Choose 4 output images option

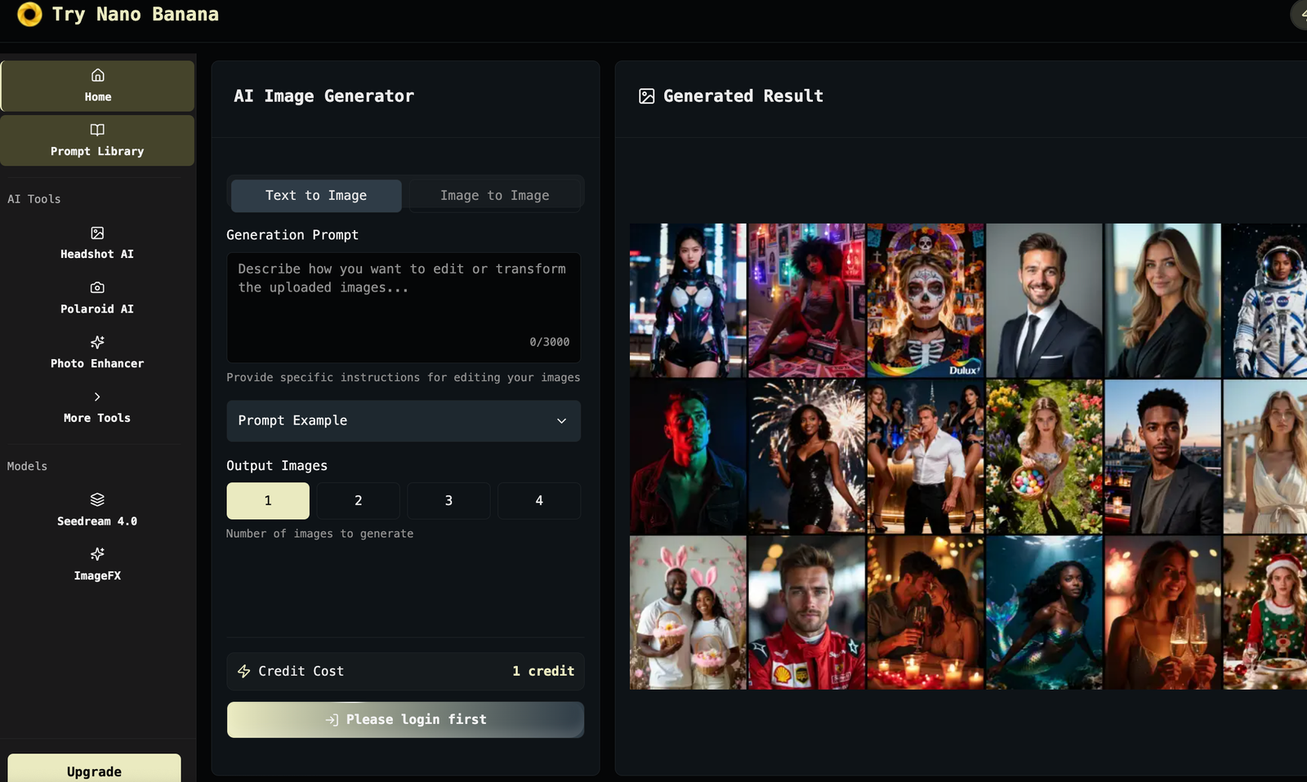538,500
